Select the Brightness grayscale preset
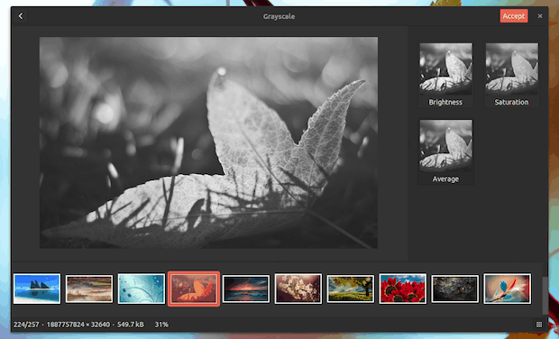This screenshot has width=559, height=339. coord(445,75)
